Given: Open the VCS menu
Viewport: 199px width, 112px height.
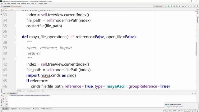Looking at the screenshot, I should [x=36, y=3].
